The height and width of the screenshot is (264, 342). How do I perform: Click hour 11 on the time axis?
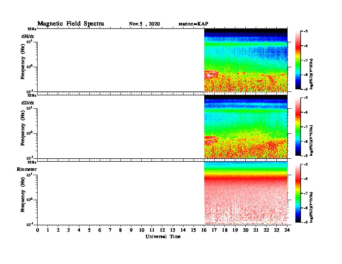[152, 230]
